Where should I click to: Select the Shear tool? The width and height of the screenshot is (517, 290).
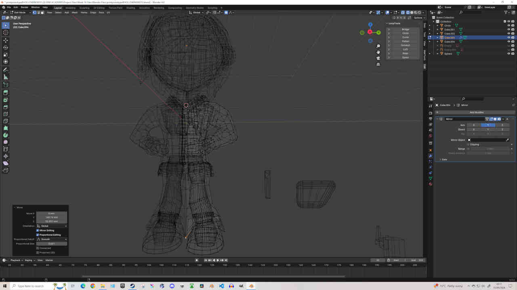(6, 163)
